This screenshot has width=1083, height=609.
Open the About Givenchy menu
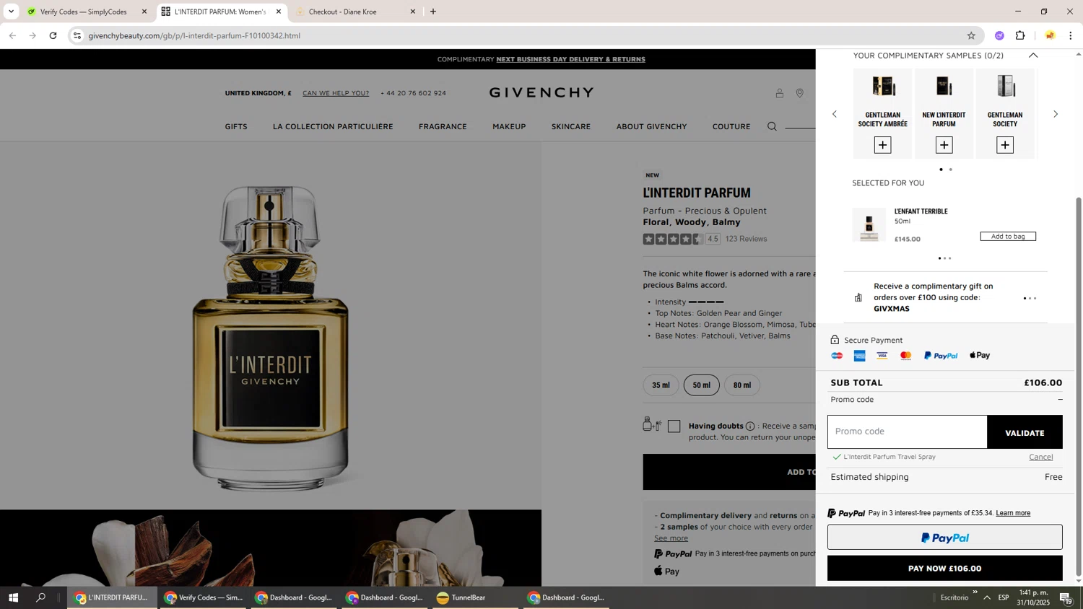(x=651, y=126)
